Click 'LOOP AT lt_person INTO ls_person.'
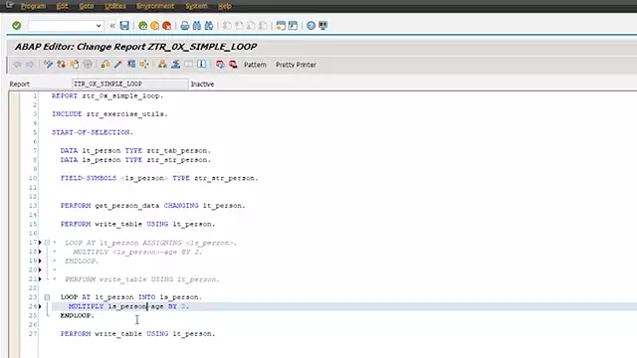The width and height of the screenshot is (637, 358). 131,297
